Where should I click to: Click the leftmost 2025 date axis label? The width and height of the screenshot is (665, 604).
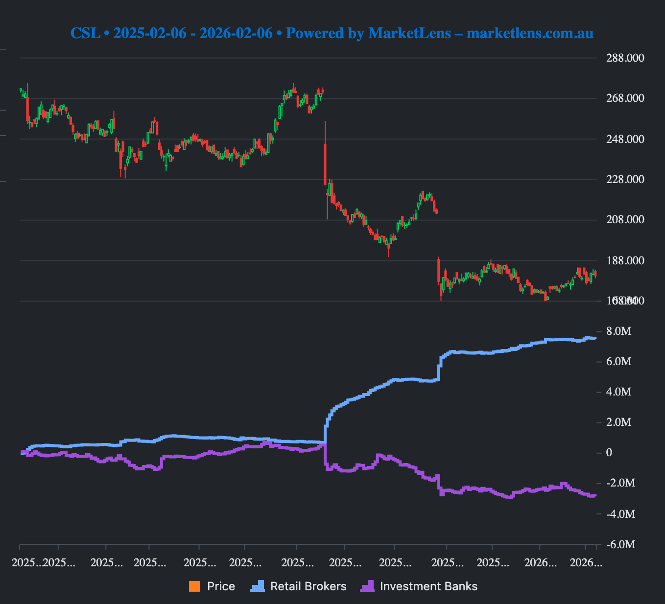click(26, 563)
